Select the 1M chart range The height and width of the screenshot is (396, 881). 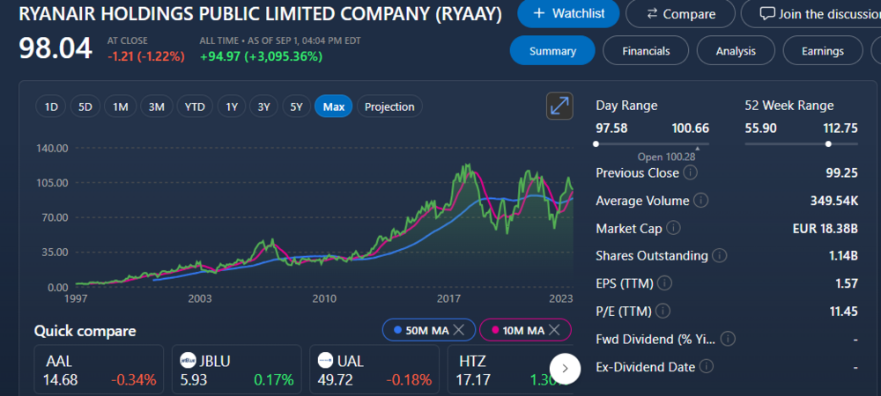tap(120, 106)
